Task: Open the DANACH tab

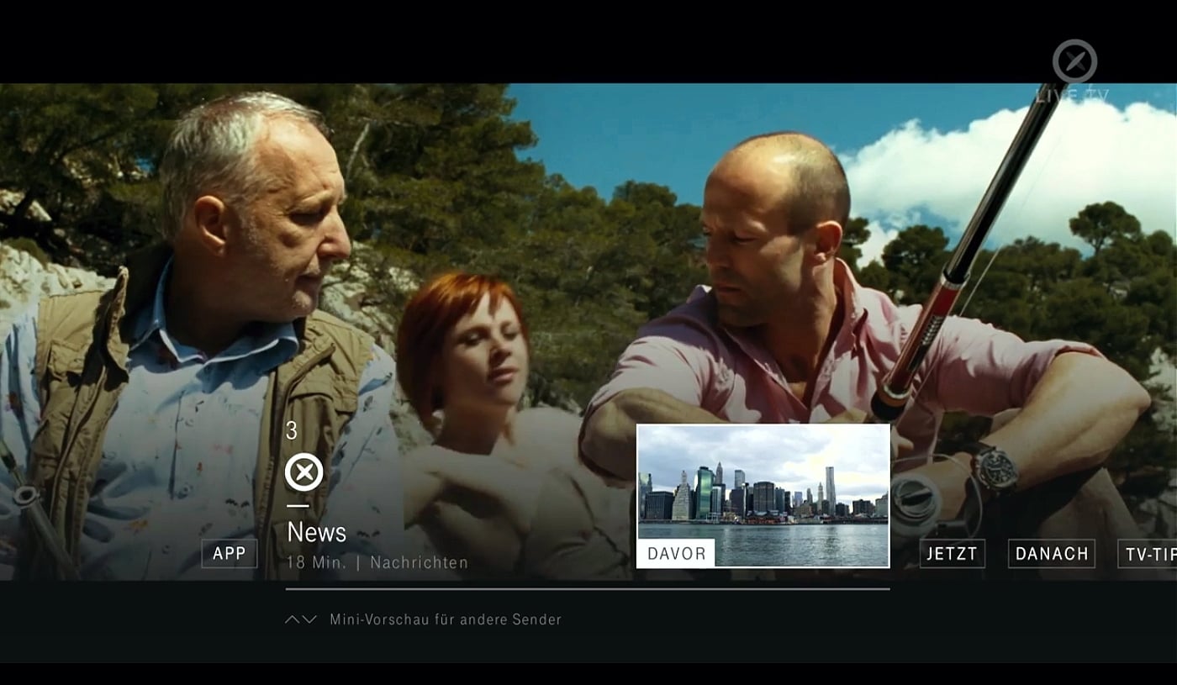Action: 1051,553
